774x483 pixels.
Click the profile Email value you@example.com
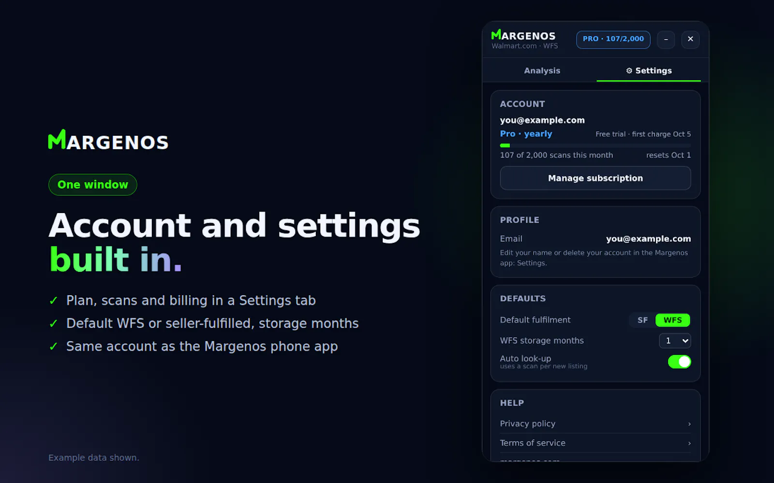648,239
